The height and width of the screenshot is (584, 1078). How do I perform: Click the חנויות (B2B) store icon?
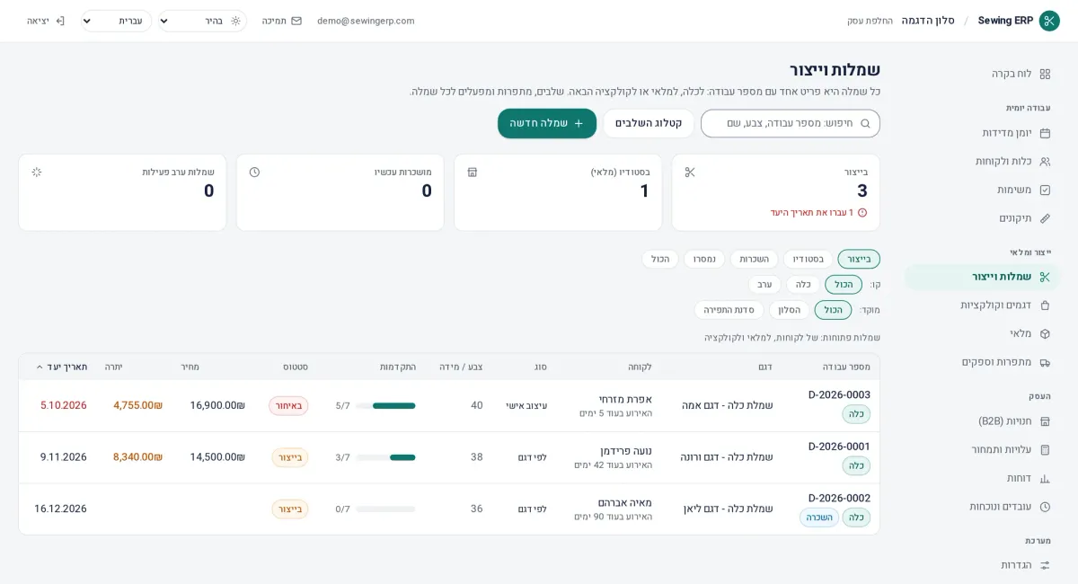click(x=1045, y=421)
